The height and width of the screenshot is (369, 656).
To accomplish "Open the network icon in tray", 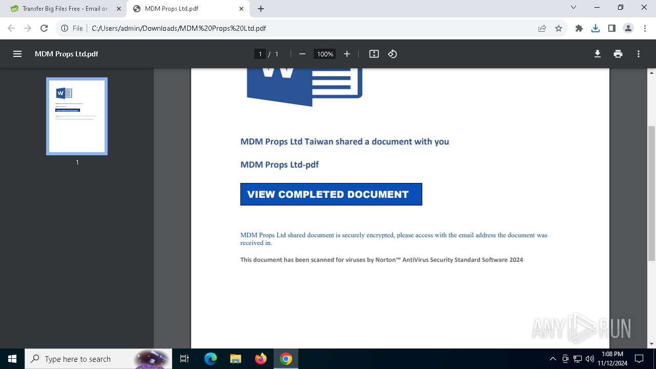I will (578, 359).
